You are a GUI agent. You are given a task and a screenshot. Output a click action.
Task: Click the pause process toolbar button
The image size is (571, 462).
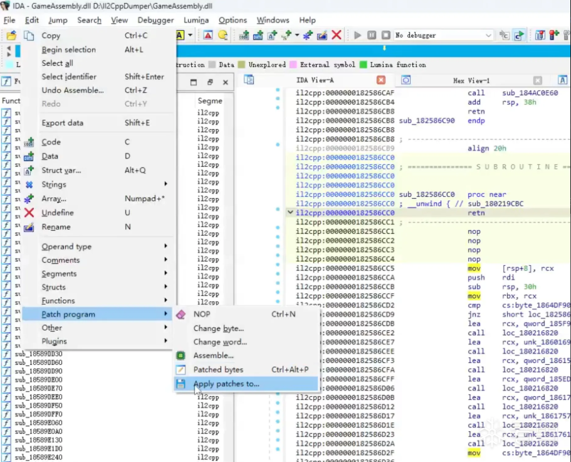click(x=372, y=36)
